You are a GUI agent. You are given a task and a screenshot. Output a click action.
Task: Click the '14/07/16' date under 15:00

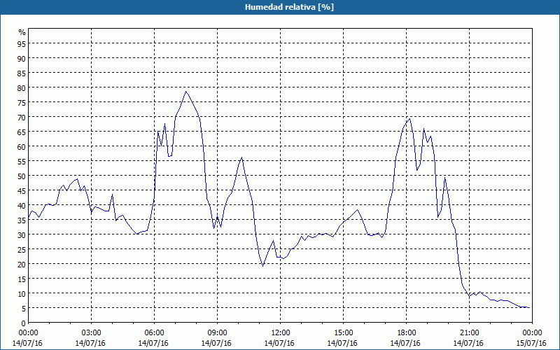342,343
